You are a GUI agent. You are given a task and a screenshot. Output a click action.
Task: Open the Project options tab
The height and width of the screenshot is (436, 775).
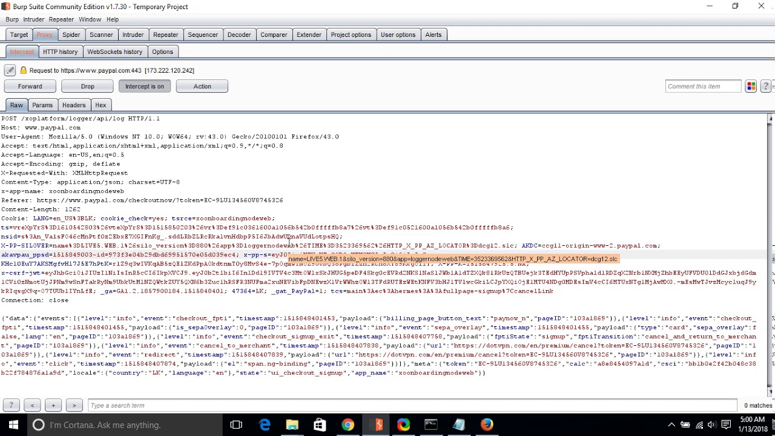[351, 35]
